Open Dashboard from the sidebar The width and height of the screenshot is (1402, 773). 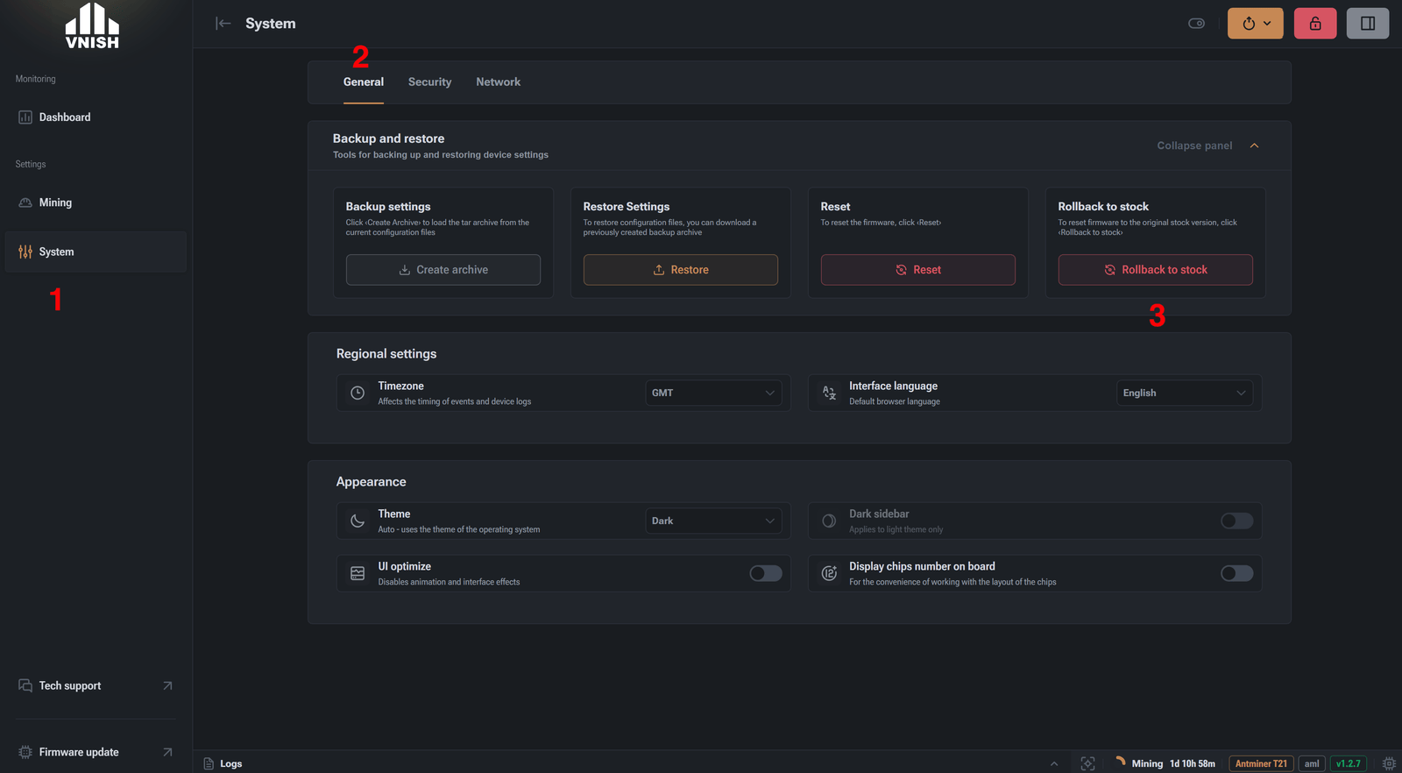tap(96, 117)
